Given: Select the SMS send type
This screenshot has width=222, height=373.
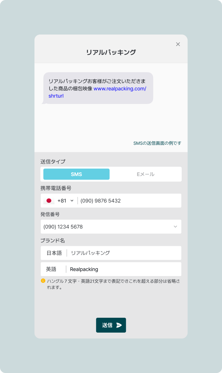Looking at the screenshot, I should click(77, 174).
